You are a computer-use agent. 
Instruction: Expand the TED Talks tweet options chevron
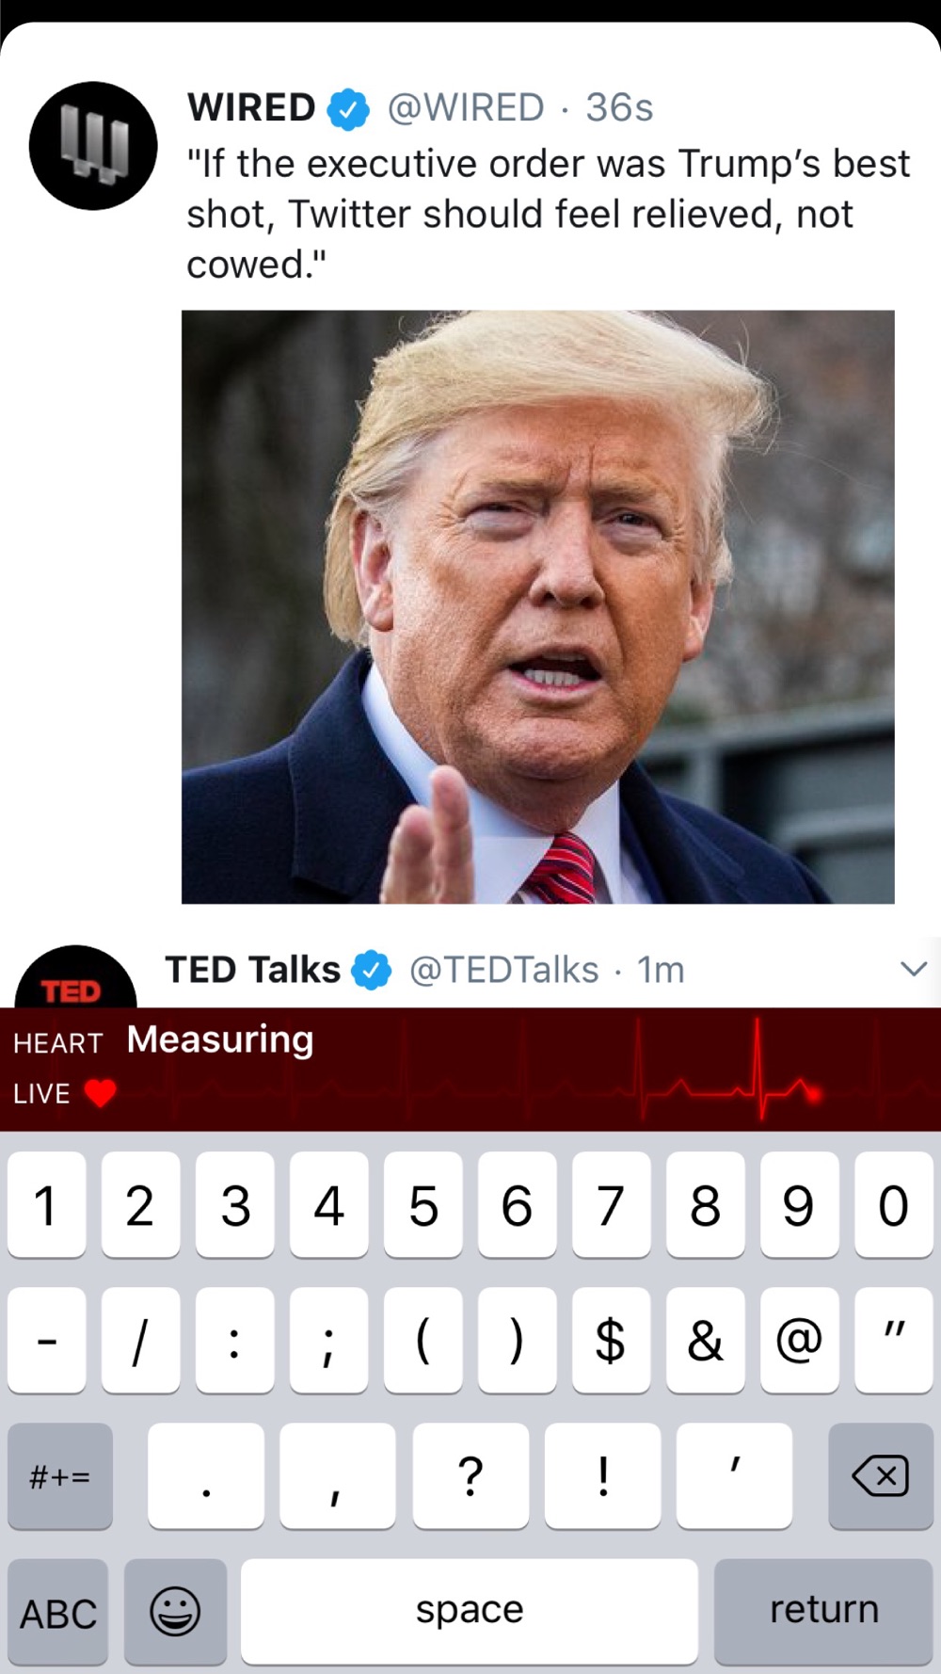914,969
